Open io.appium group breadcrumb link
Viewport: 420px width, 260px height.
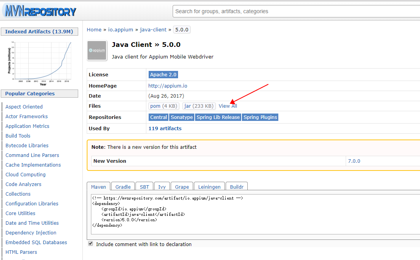tap(120, 29)
